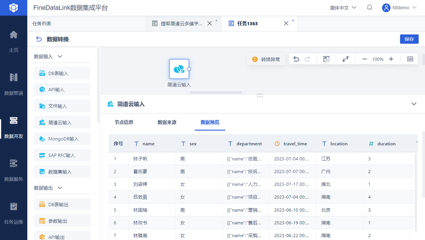Add a 简道云输入 operator from the list
This screenshot has width=425, height=240.
[x=62, y=122]
